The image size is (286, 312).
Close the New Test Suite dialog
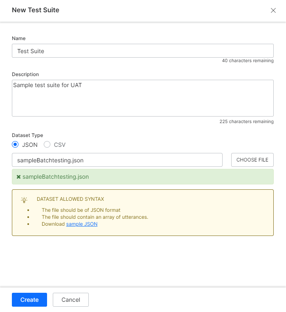click(273, 11)
